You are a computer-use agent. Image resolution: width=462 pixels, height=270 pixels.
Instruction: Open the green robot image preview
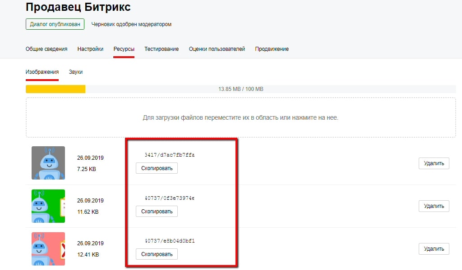[x=48, y=206]
